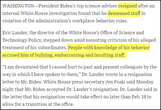Click "Office of Science and" text
This screenshot has height=110, width=161.
pyautogui.click(x=122, y=33)
